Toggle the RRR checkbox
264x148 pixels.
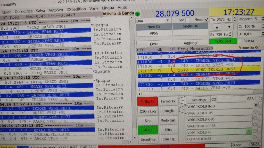[x=257, y=98]
